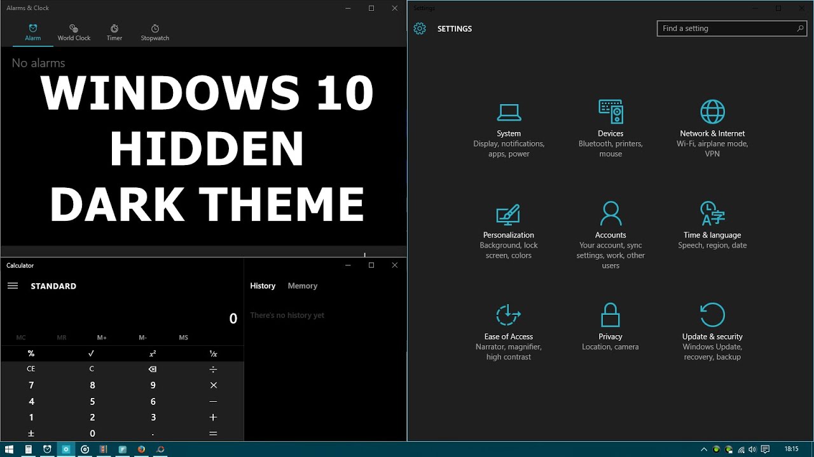Image resolution: width=814 pixels, height=457 pixels.
Task: Open Time & language settings
Action: 712,227
